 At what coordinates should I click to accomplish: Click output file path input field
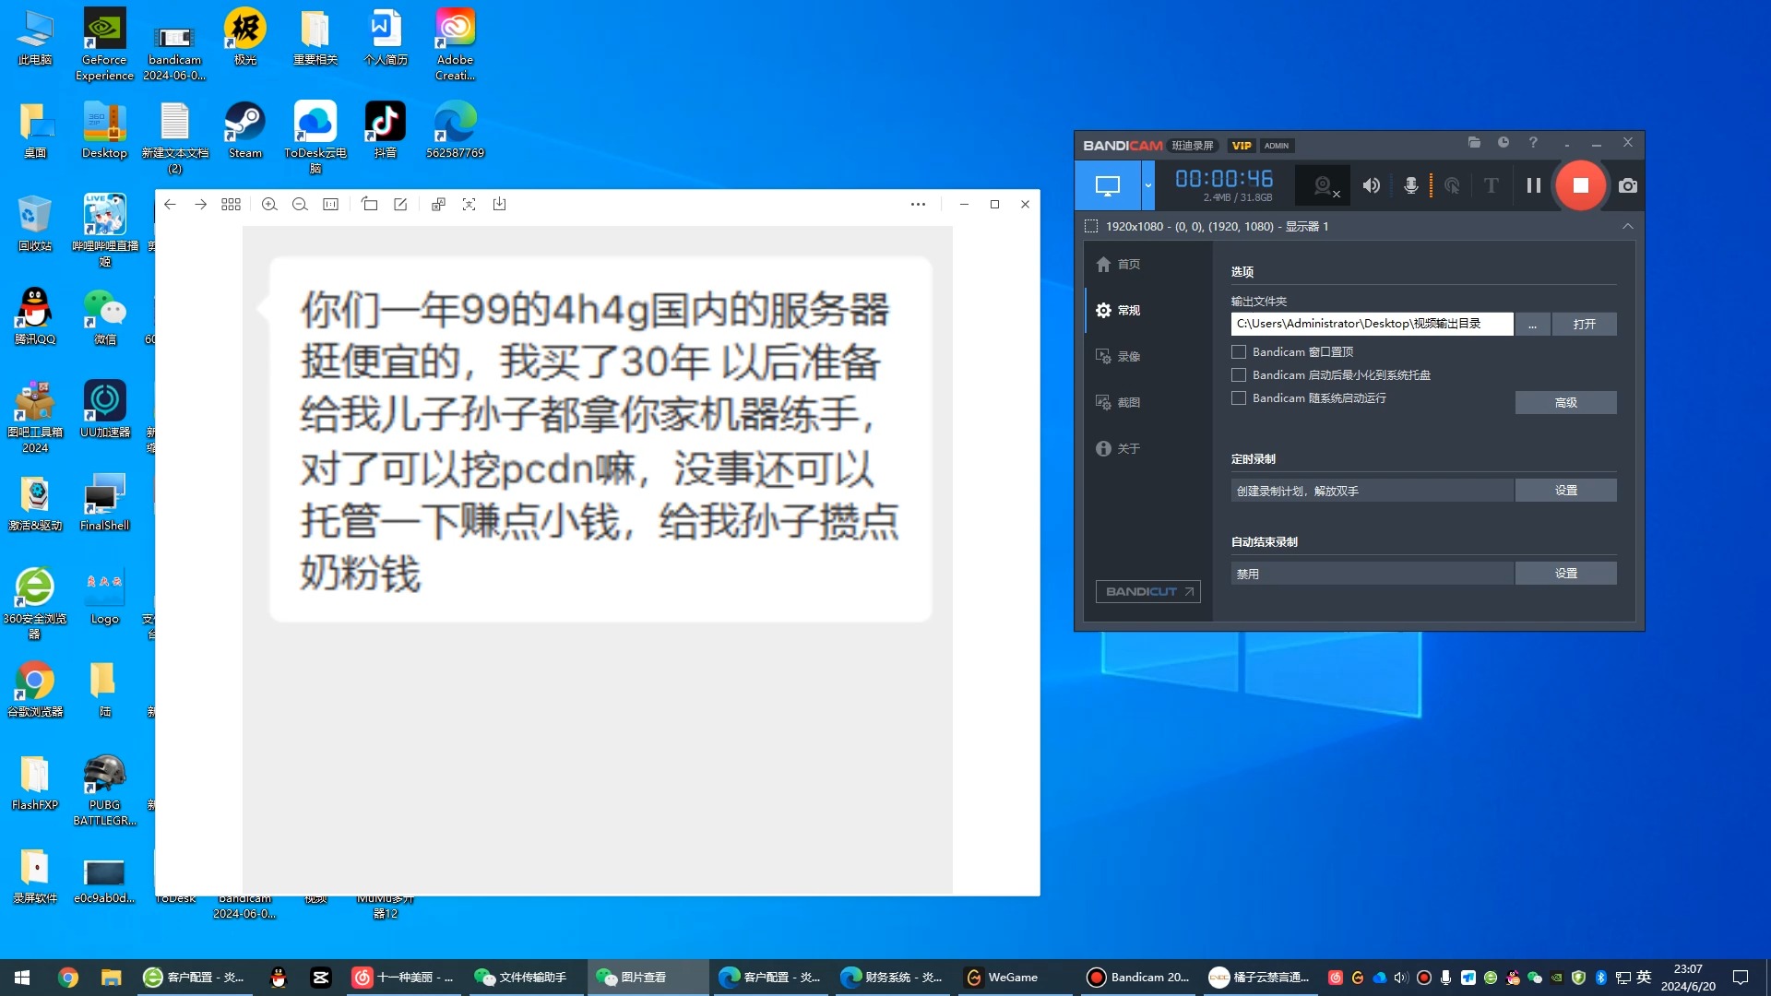[x=1371, y=324]
